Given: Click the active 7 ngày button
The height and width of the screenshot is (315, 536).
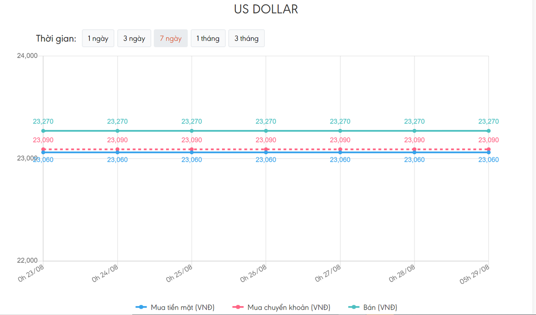Looking at the screenshot, I should coord(171,38).
